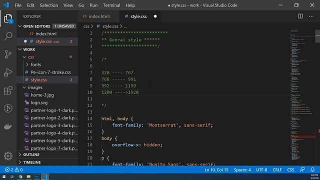Click the circular timeline icon in activity bar

coord(8,108)
